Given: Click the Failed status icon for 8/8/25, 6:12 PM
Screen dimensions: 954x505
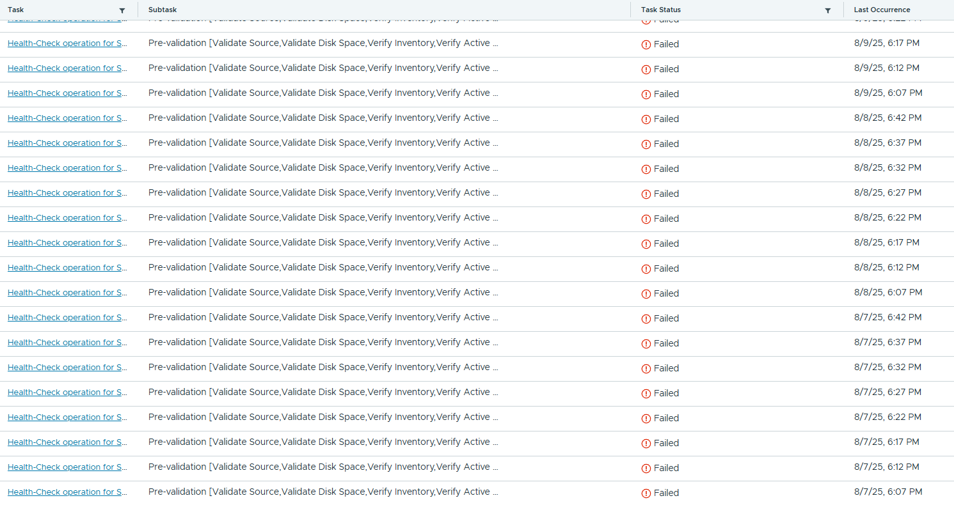Looking at the screenshot, I should [x=646, y=269].
